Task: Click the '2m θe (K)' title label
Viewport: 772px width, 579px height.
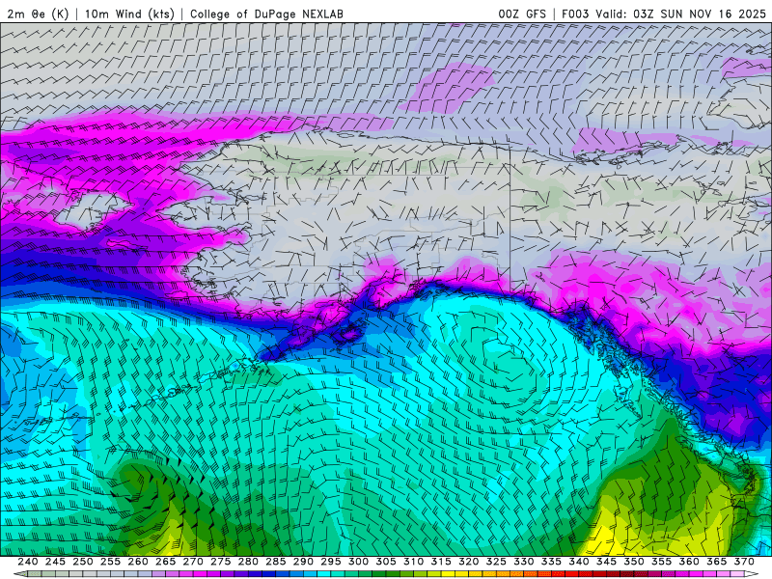Action: [38, 14]
